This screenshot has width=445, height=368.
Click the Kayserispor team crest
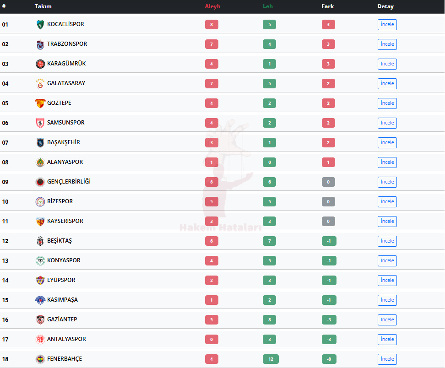tap(40, 222)
